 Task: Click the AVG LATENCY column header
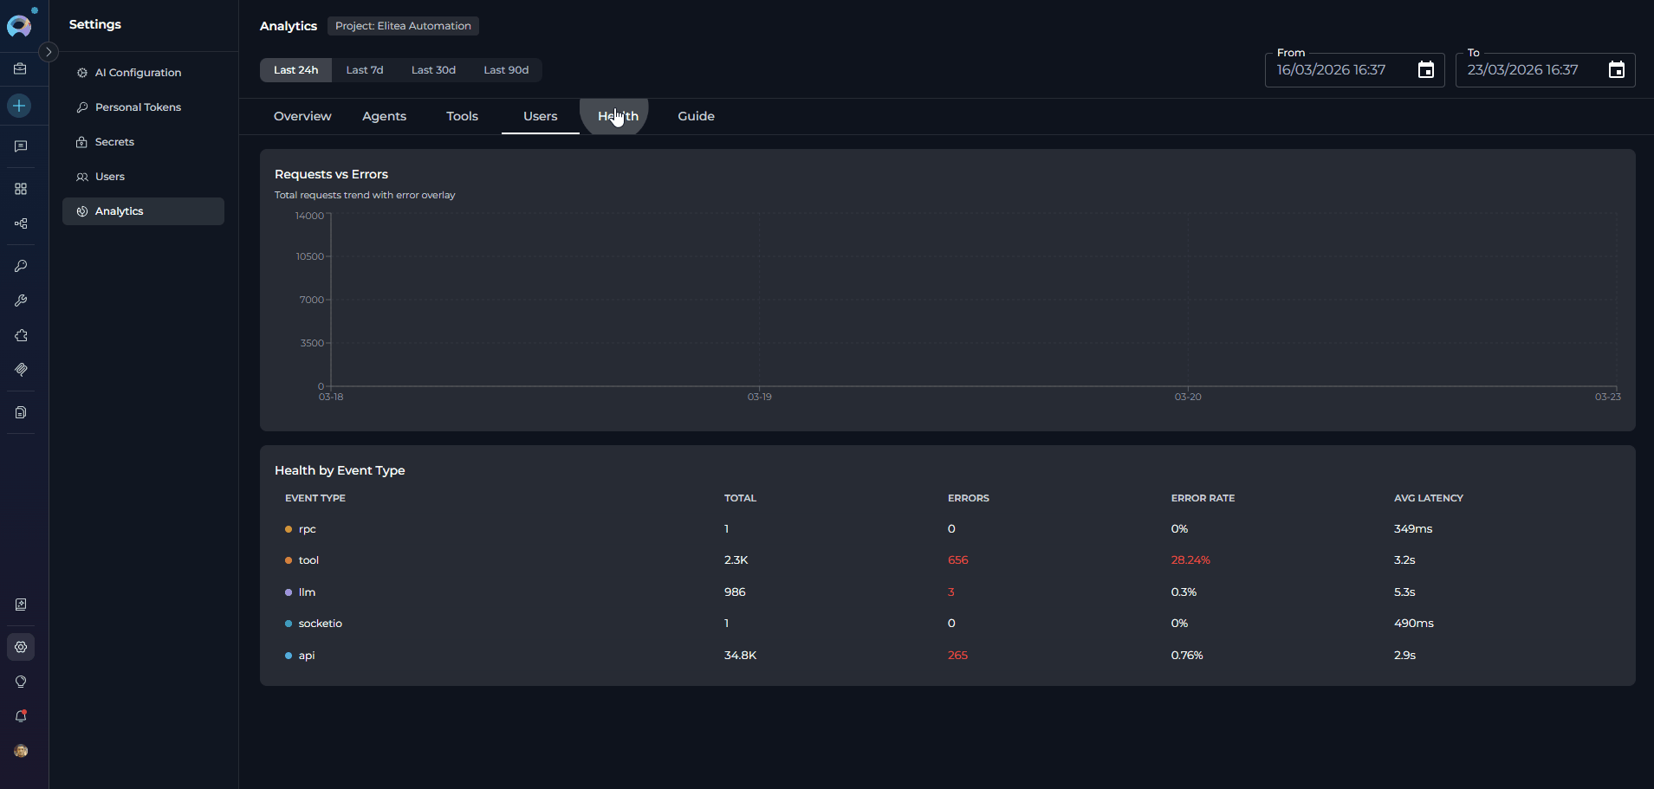pos(1428,498)
